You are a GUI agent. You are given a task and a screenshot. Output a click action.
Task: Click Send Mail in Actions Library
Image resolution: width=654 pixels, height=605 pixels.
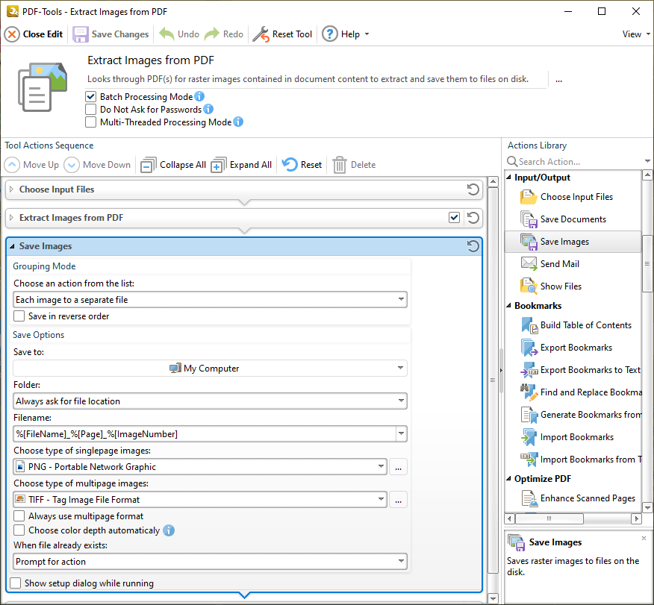559,264
